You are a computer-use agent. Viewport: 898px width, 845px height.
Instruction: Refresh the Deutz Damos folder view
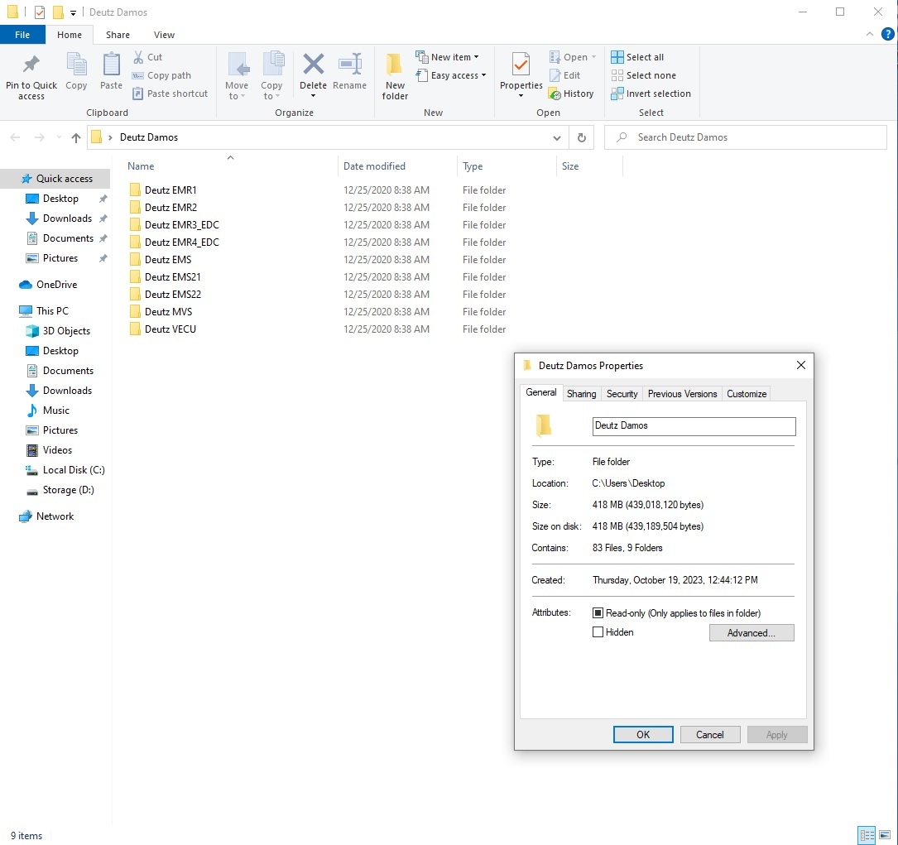point(581,138)
